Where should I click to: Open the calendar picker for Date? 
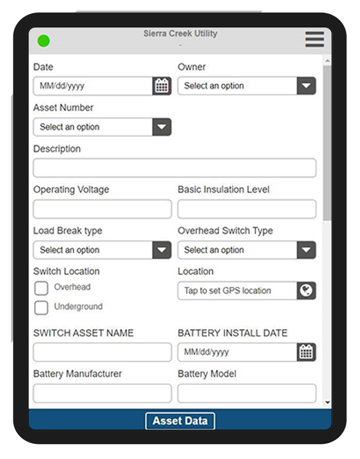[x=162, y=86]
